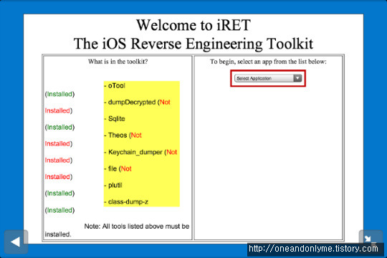This screenshot has height=258, width=387.
Task: Click 'The iOS Reverse Engineering Toolkit' heading
Action: pyautogui.click(x=193, y=44)
